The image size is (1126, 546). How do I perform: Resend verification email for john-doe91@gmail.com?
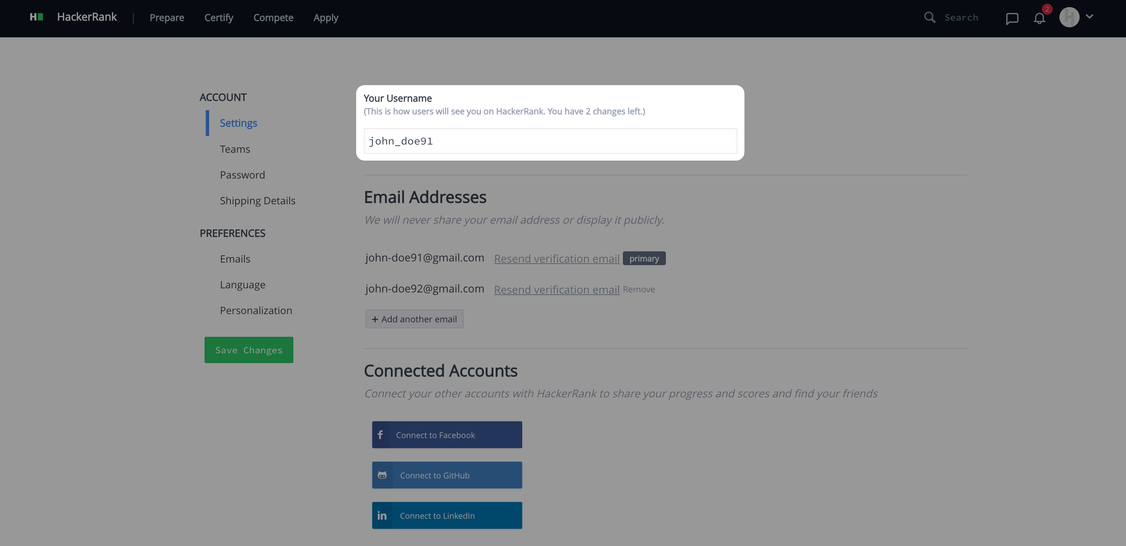(x=557, y=259)
